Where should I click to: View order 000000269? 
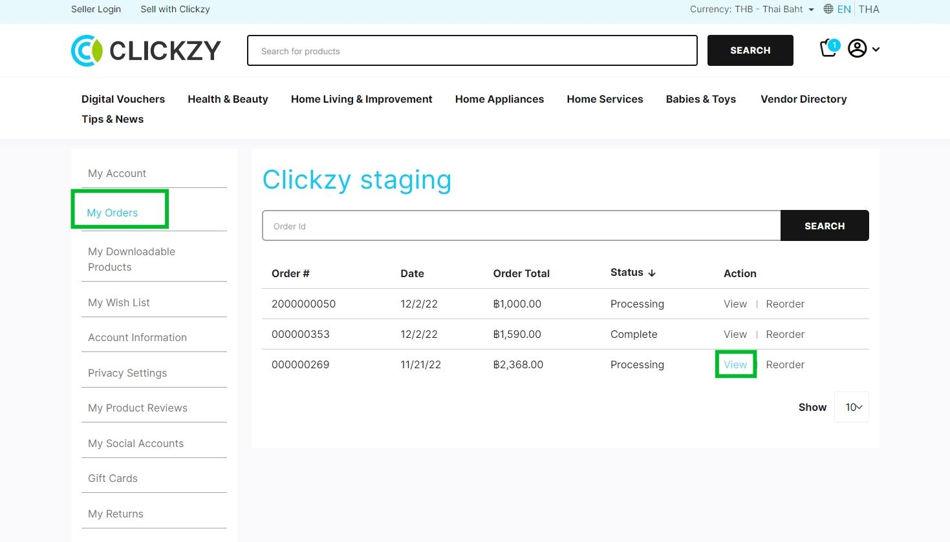click(x=735, y=364)
